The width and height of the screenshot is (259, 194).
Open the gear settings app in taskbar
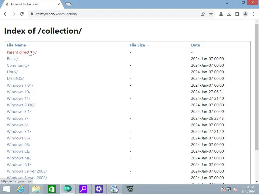tap(99, 189)
